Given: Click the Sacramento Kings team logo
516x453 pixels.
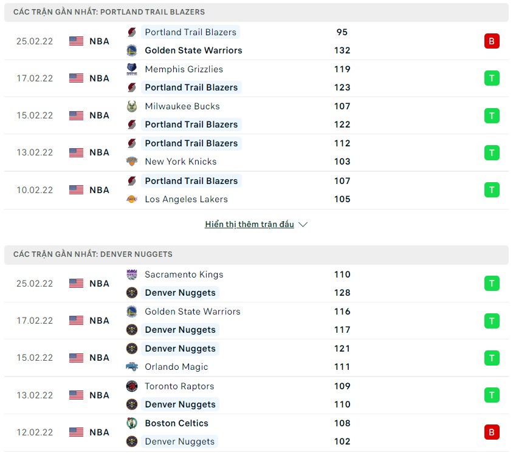Looking at the screenshot, I should click(132, 274).
